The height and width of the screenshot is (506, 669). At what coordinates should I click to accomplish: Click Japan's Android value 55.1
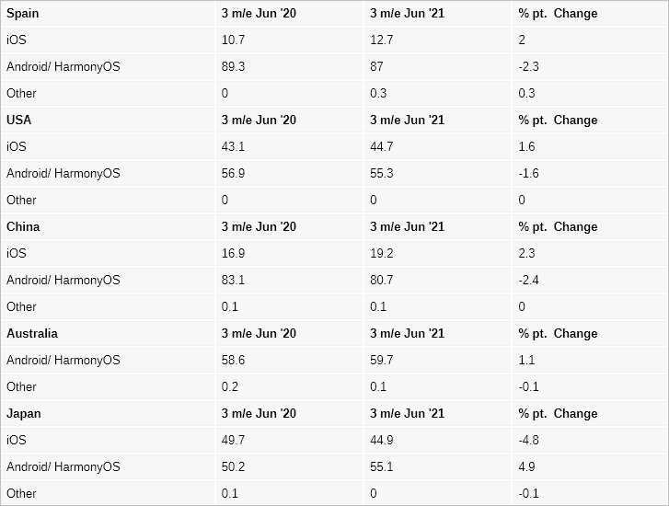point(381,467)
